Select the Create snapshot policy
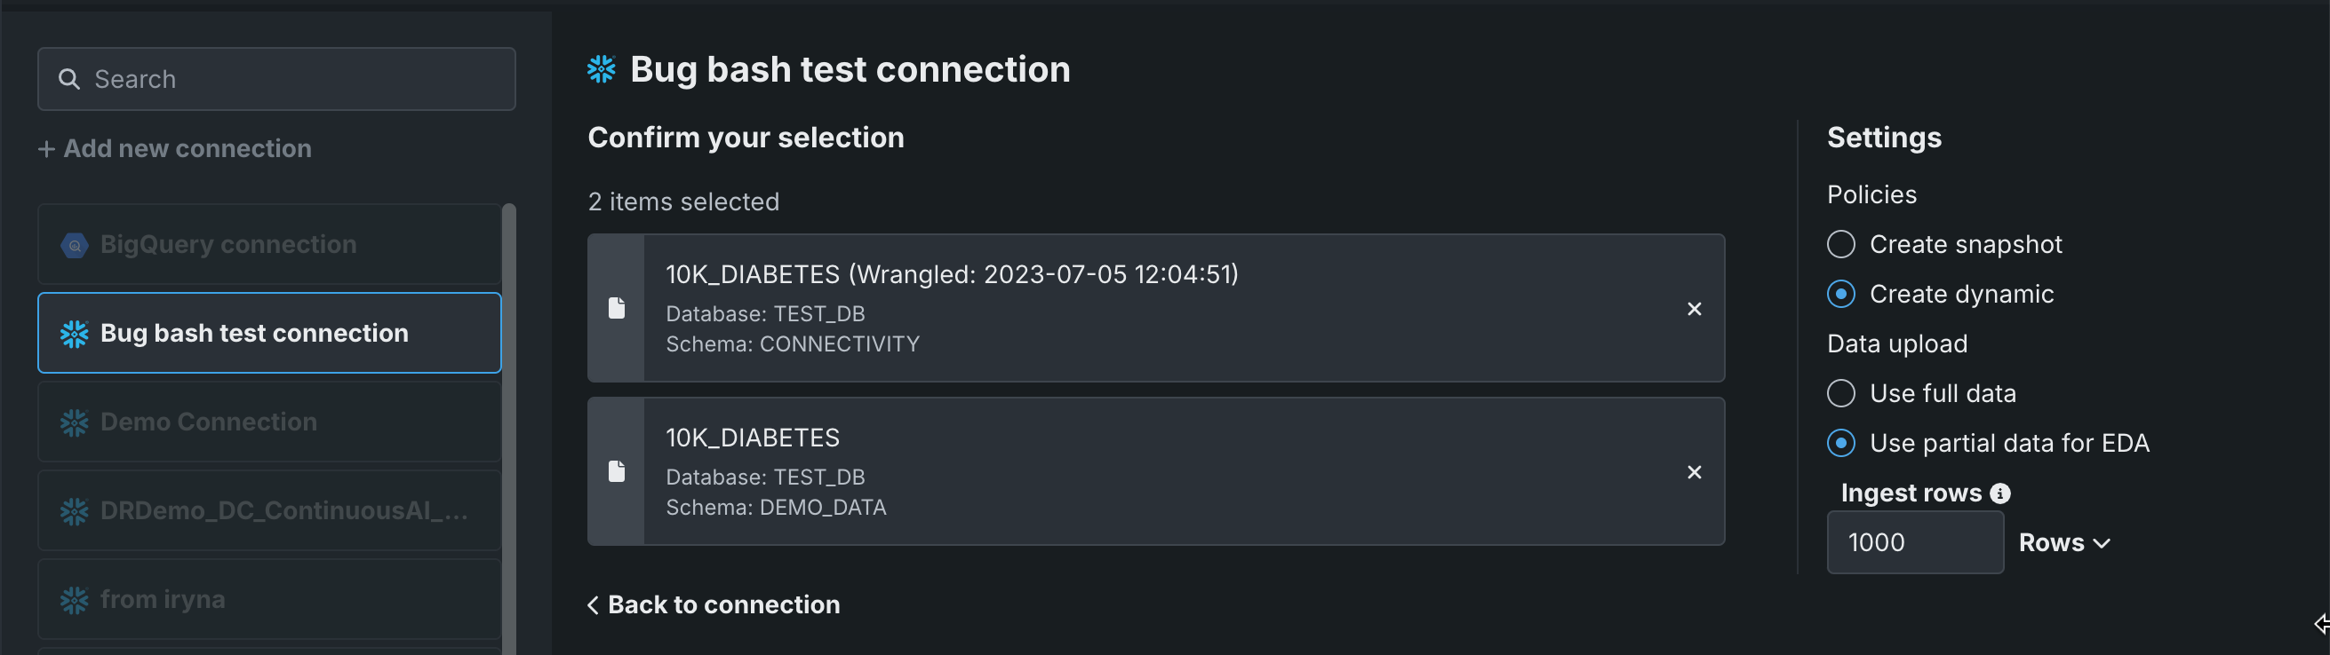The width and height of the screenshot is (2330, 655). coord(1840,245)
